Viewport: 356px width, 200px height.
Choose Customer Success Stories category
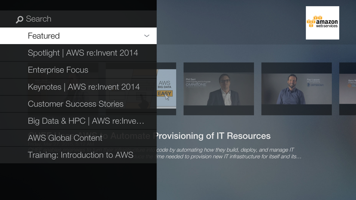75,104
